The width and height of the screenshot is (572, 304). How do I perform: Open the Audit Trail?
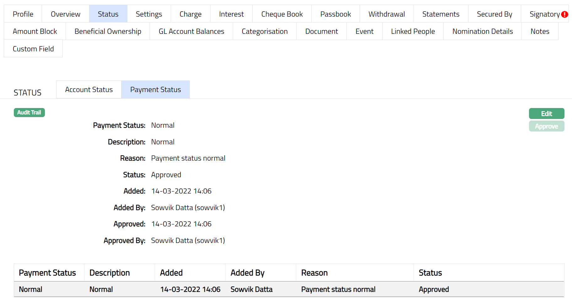click(x=29, y=112)
